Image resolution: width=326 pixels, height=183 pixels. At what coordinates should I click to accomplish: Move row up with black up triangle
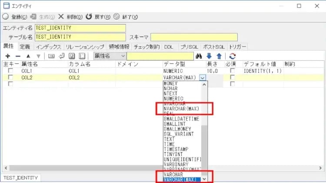tap(28, 56)
